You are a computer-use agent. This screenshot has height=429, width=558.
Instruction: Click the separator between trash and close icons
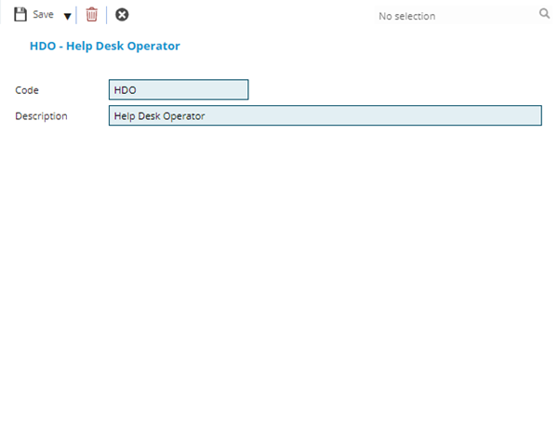point(106,15)
